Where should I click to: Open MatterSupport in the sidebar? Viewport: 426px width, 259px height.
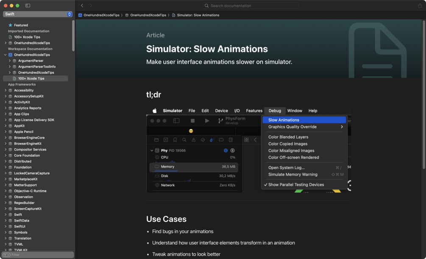[x=25, y=185]
